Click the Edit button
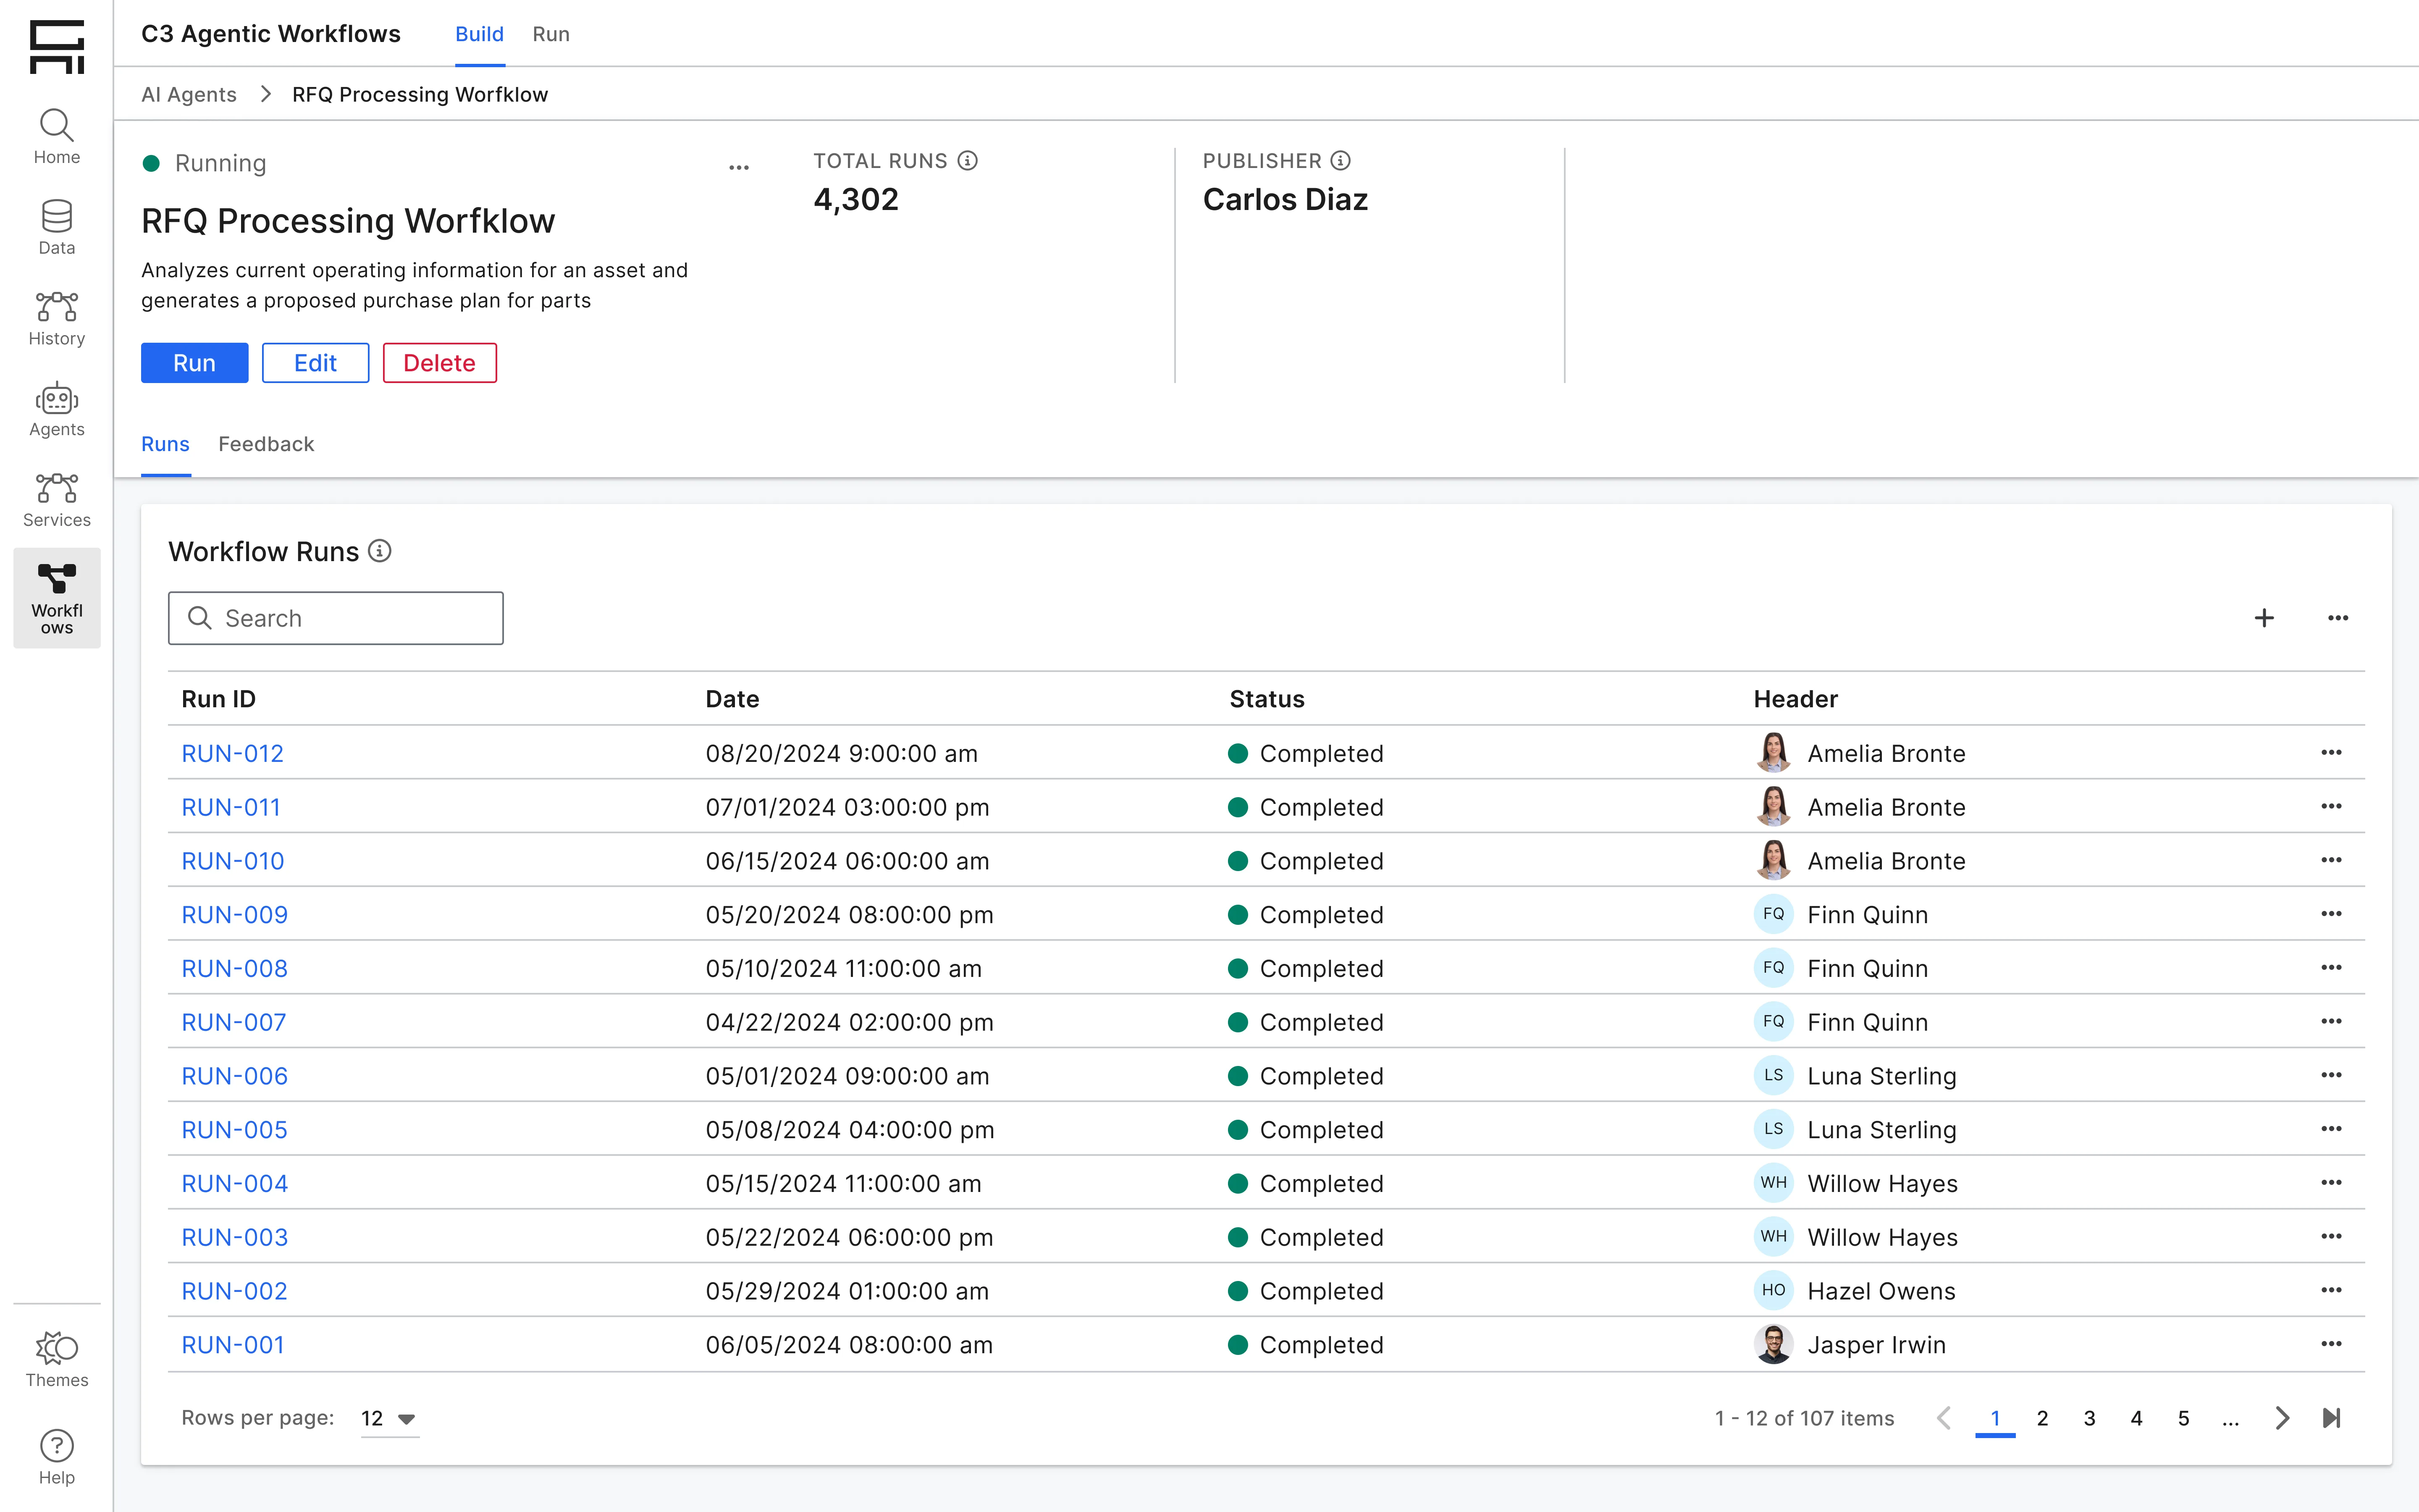 (316, 363)
